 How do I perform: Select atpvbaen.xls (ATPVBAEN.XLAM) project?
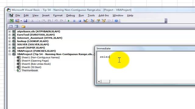click(x=39, y=31)
